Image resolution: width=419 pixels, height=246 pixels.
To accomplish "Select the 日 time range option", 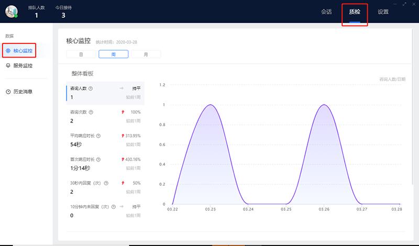I will tap(81, 54).
